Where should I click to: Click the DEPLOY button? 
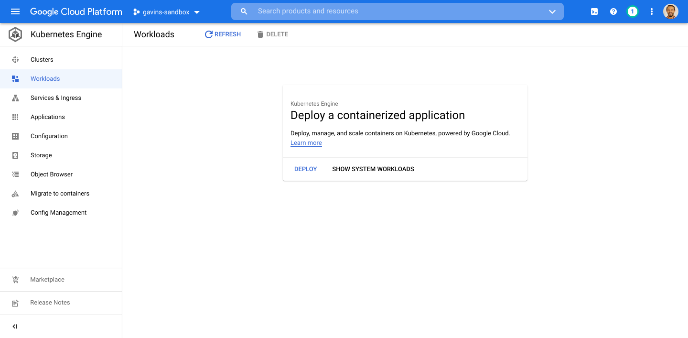306,169
